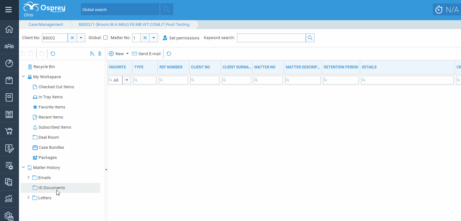Screen dimensions: 461x221
Task: Collapse the Matter History tree node
Action: pyautogui.click(x=23, y=167)
